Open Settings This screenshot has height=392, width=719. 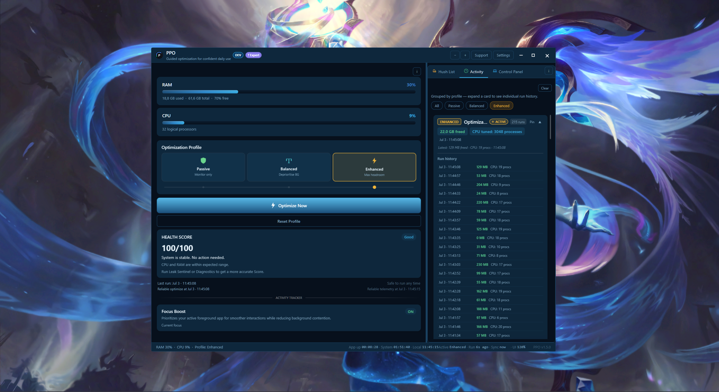coord(503,55)
